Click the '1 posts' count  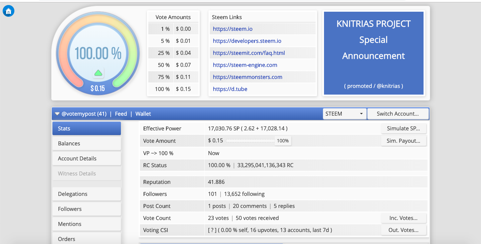217,206
